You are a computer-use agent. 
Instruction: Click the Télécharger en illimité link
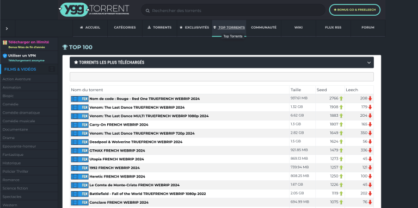coord(28,42)
